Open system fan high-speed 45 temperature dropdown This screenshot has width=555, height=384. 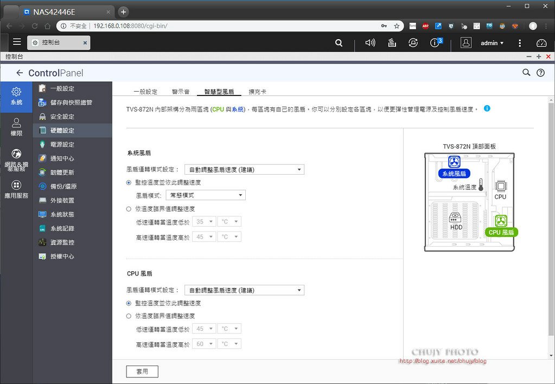(204, 237)
